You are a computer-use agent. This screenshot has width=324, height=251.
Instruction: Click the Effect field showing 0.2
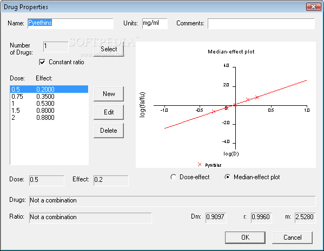[x=111, y=180]
